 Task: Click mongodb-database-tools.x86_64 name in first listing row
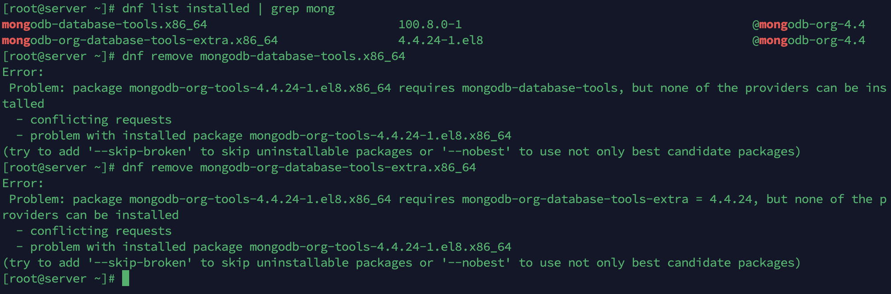click(104, 24)
